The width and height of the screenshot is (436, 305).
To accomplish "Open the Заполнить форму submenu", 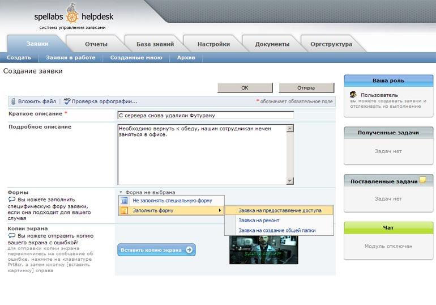I will click(172, 210).
